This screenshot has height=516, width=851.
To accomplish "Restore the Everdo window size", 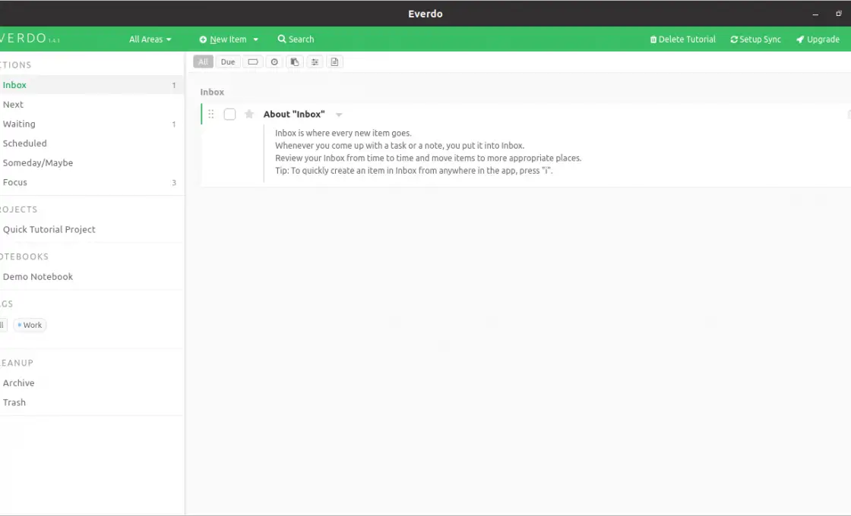I will (839, 14).
